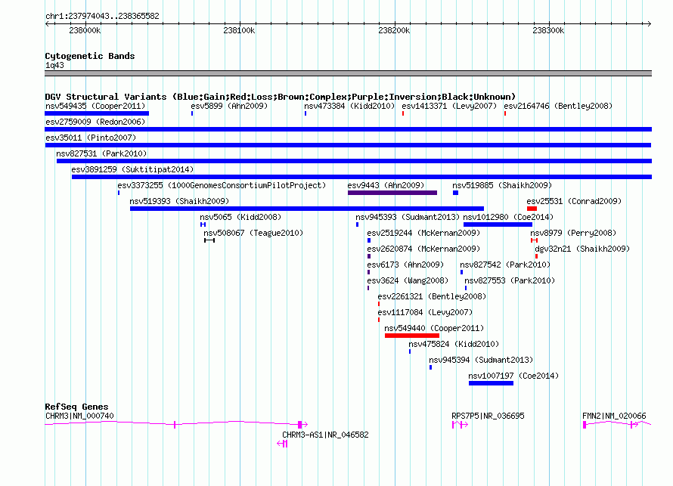Screen dimensions: 673x486
Task: Click the DGV Structural Variants track title
Action: 281,97
